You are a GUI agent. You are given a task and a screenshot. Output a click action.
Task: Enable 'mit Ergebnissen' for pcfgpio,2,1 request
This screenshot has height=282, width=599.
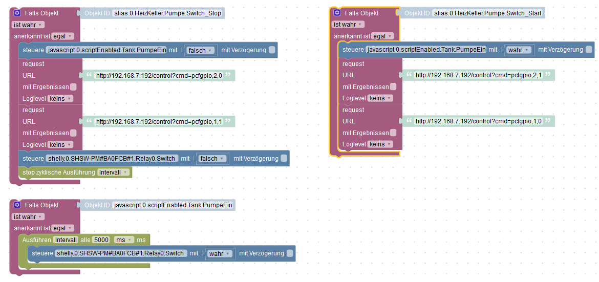coord(393,86)
